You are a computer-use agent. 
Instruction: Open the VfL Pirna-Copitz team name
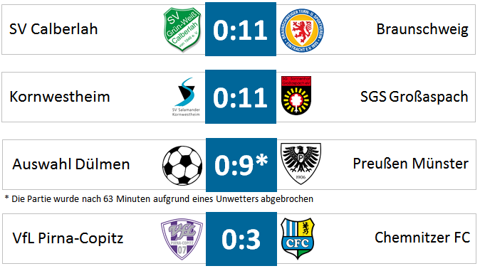(x=68, y=238)
